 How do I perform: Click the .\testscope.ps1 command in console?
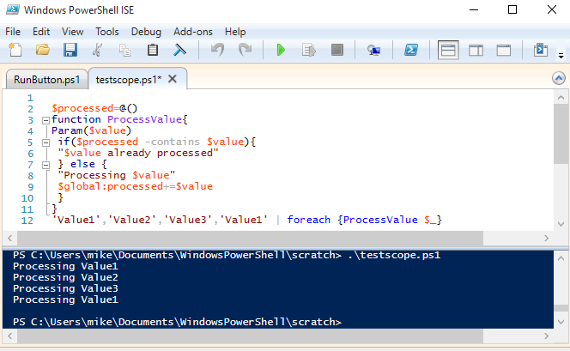(394, 255)
